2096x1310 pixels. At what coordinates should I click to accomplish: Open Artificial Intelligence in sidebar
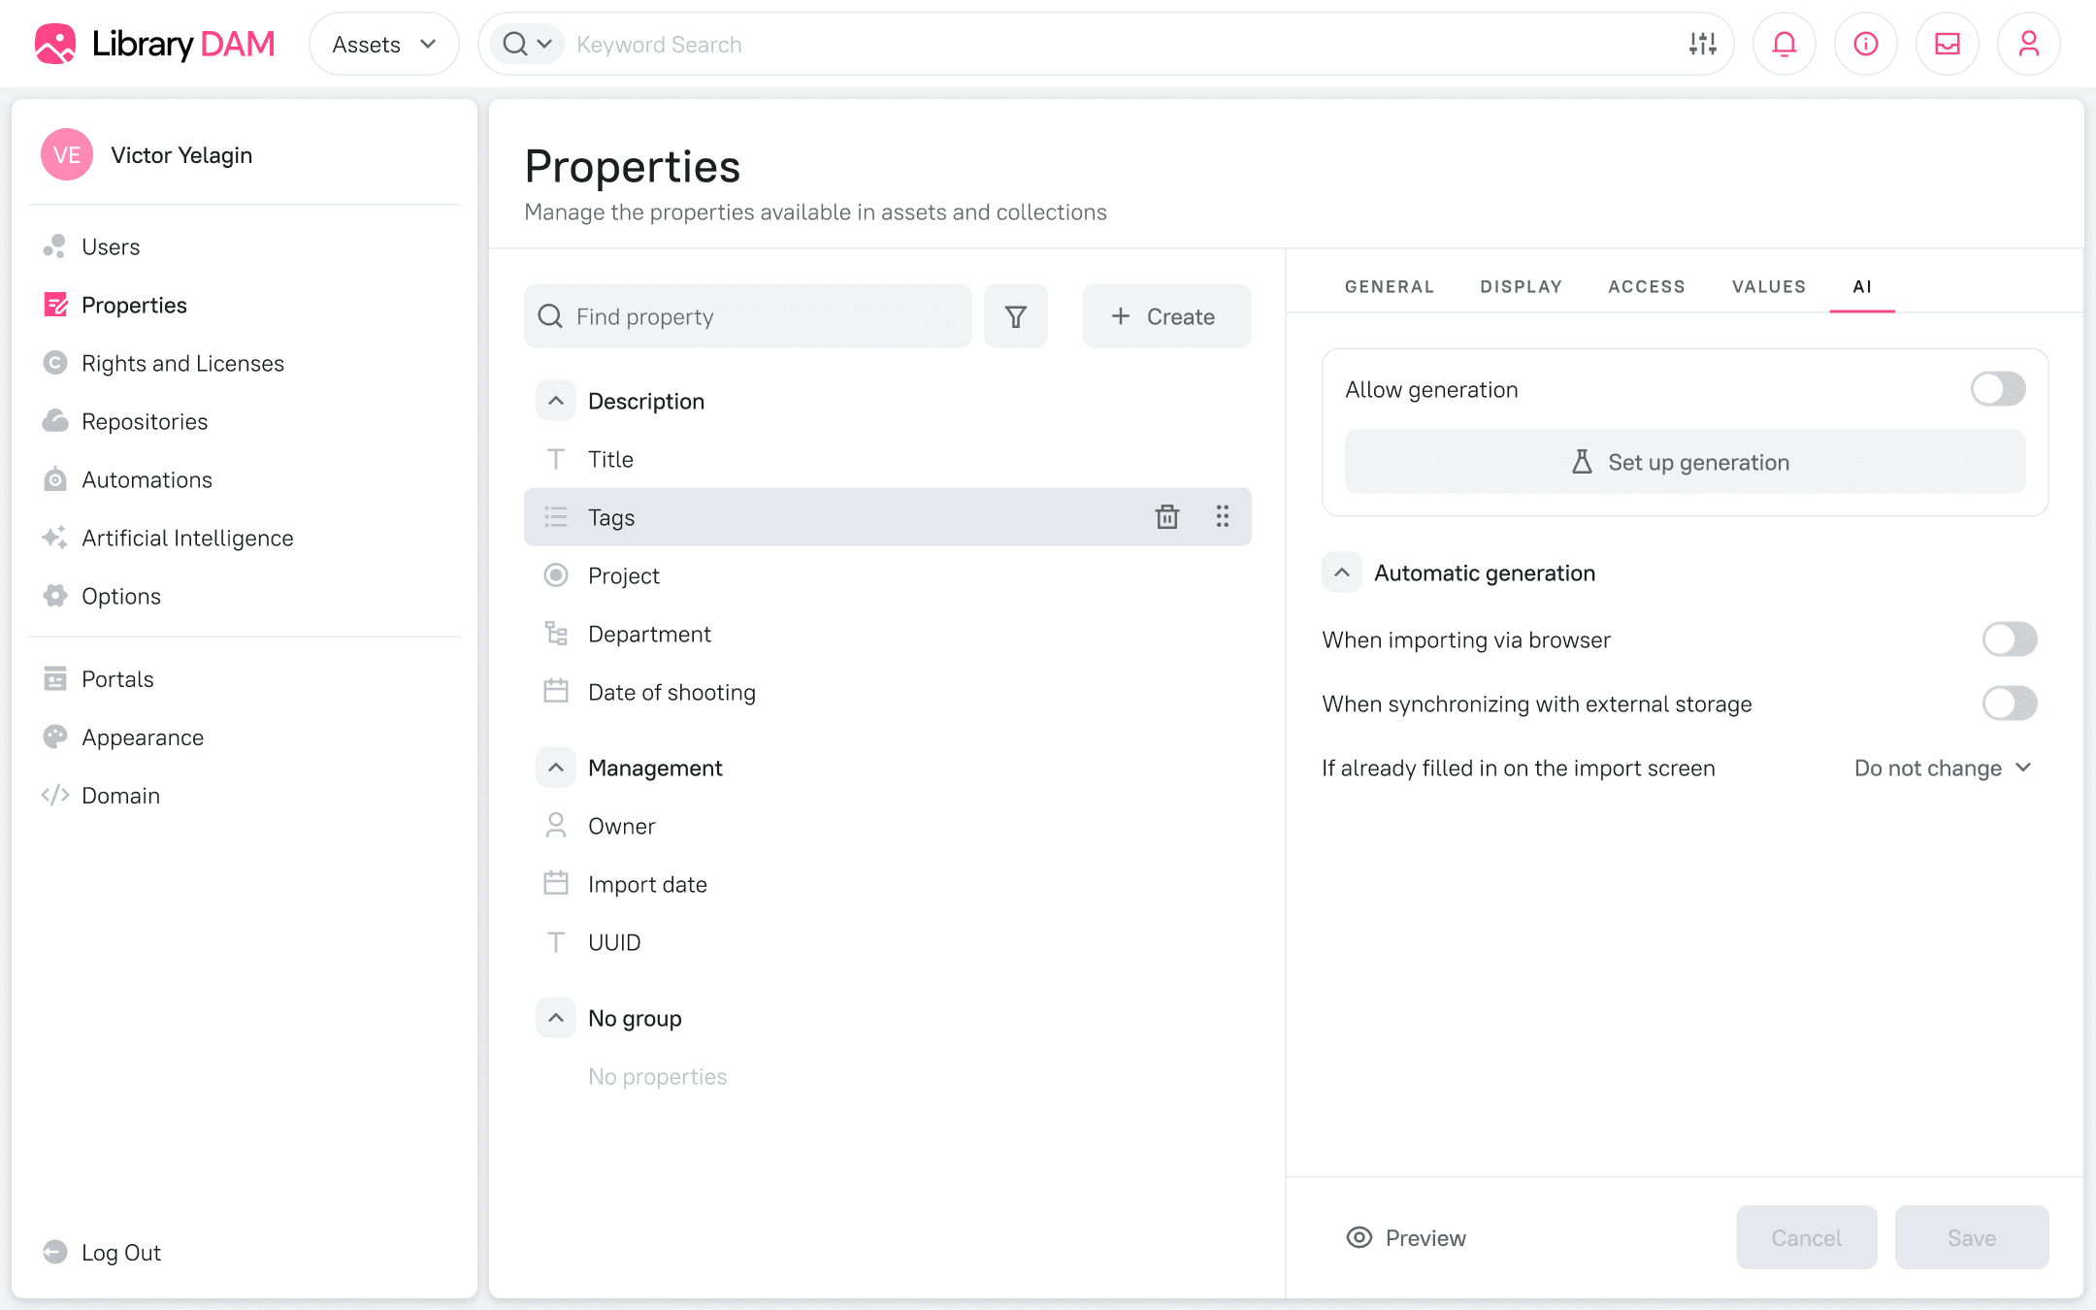point(187,538)
